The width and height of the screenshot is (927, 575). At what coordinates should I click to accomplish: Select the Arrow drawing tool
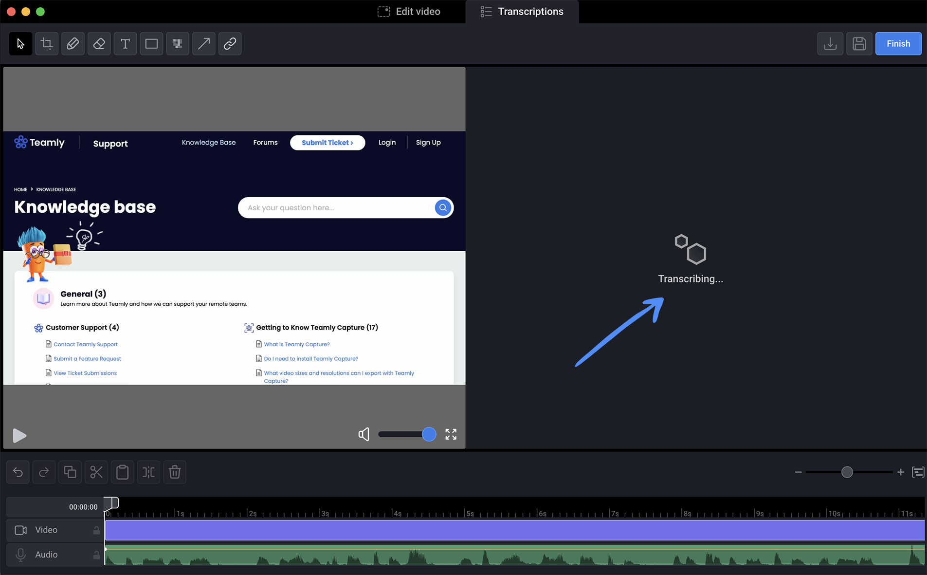click(204, 44)
